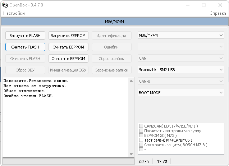Enable the CAN2CAN( EDC17/WISE/MD1 ) checkbox
229x166 pixels.
pyautogui.click(x=141, y=126)
